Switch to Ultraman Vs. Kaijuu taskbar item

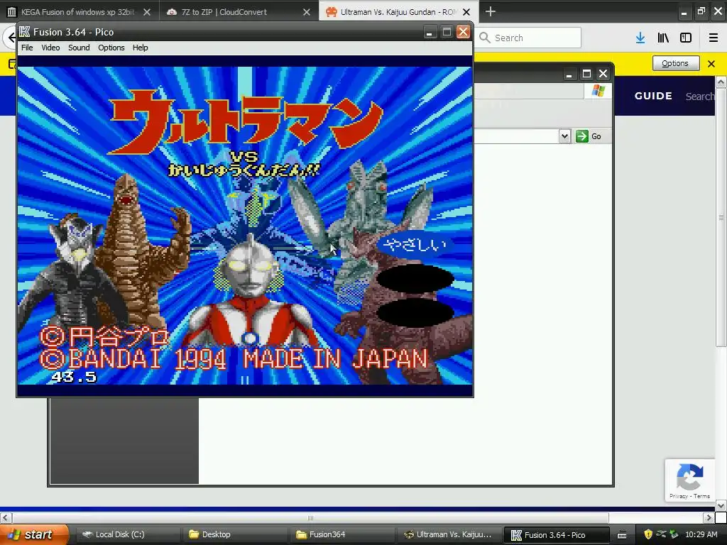449,535
